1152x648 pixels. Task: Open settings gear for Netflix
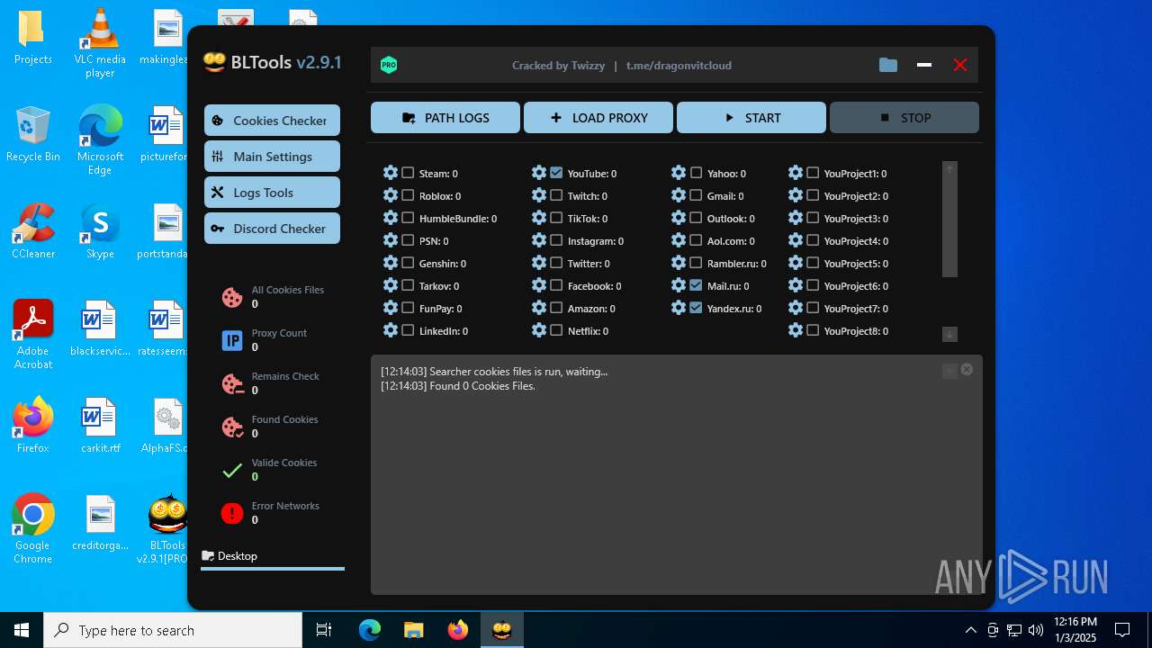[x=539, y=330]
